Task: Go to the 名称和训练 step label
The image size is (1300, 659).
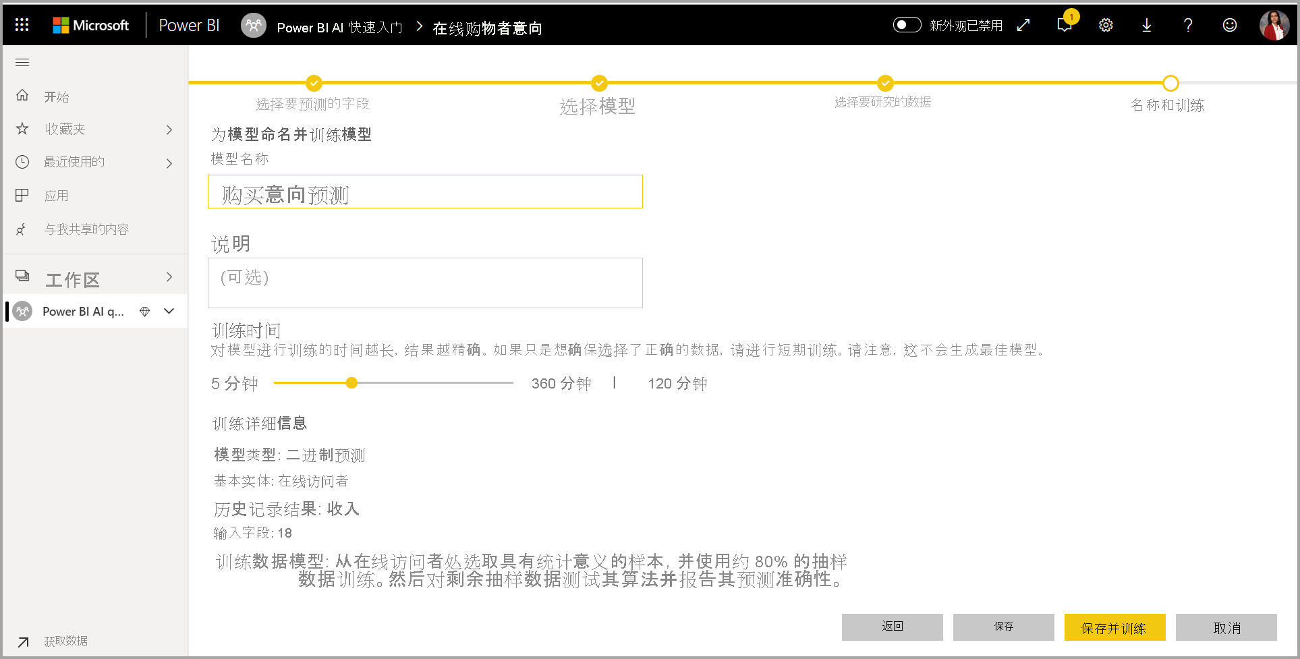Action: [1167, 105]
